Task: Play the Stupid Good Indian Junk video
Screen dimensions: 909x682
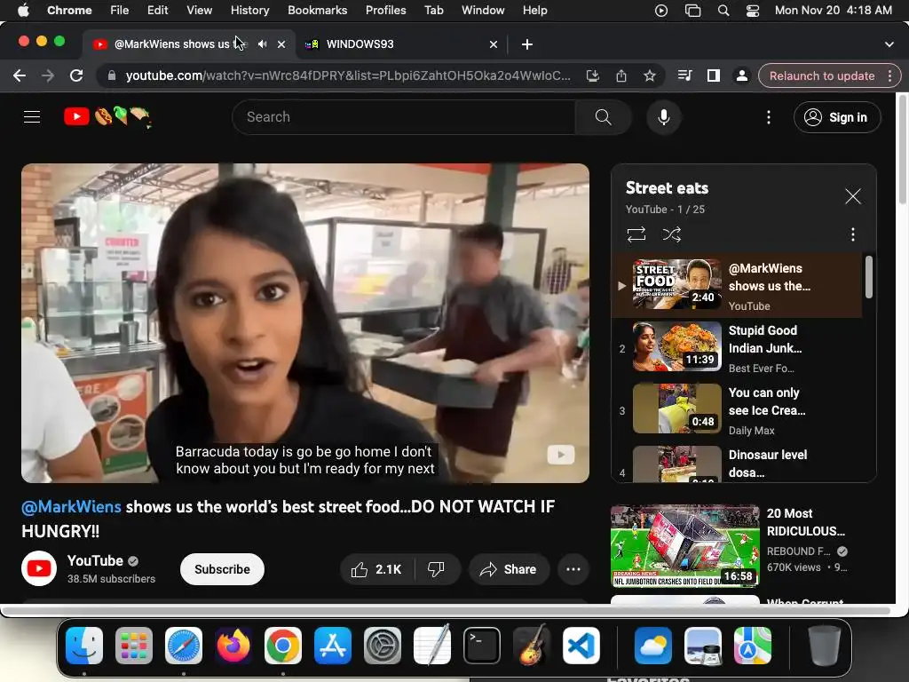Action: pos(736,348)
